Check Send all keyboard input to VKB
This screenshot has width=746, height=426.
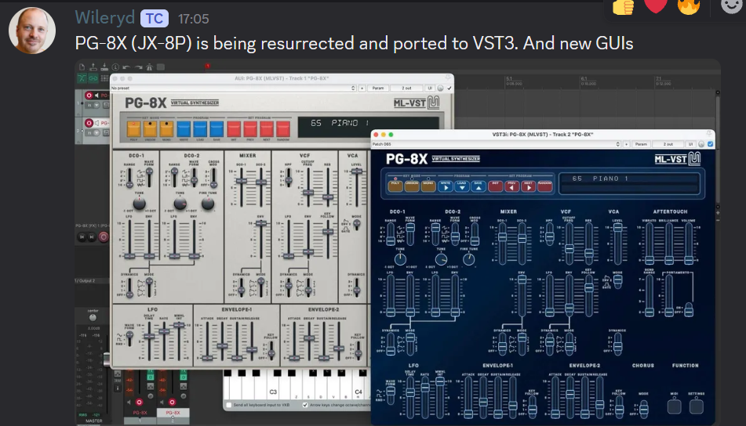229,405
